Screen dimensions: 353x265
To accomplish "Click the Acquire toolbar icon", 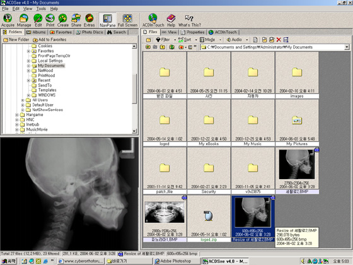I will pyautogui.click(x=8, y=20).
